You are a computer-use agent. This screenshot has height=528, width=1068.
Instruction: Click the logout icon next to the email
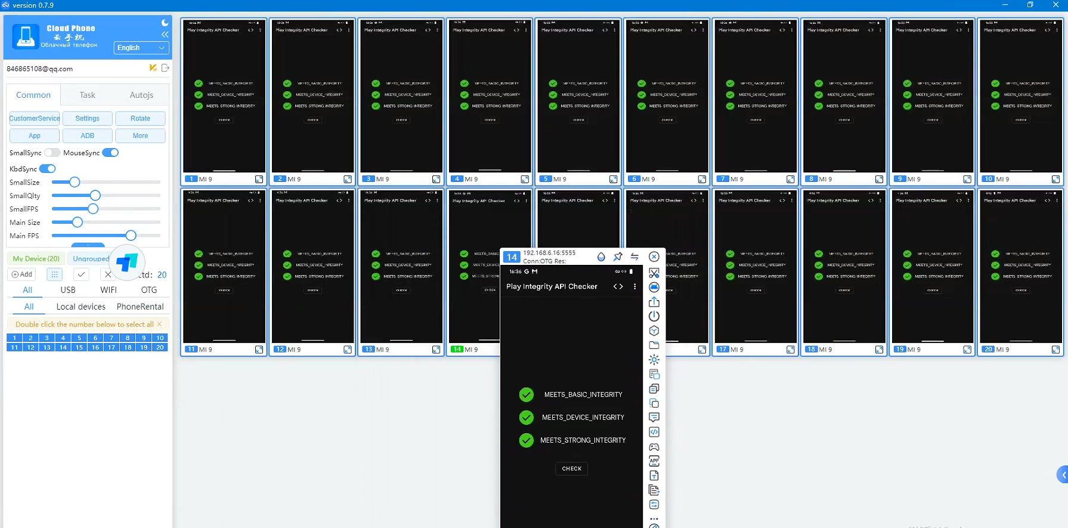point(166,68)
